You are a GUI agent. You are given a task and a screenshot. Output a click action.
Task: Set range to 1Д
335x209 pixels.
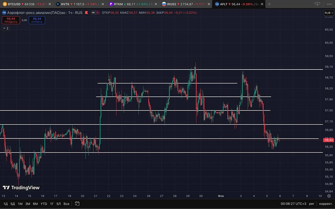[6, 204]
